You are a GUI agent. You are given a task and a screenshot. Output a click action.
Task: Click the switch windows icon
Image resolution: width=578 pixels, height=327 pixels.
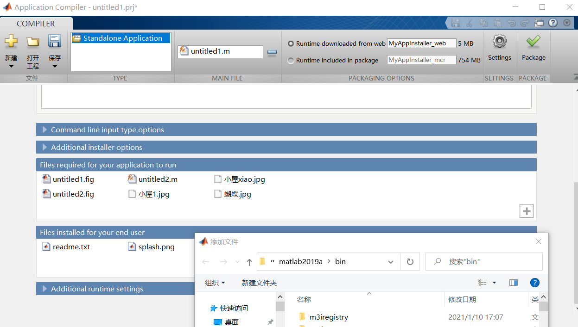[539, 23]
